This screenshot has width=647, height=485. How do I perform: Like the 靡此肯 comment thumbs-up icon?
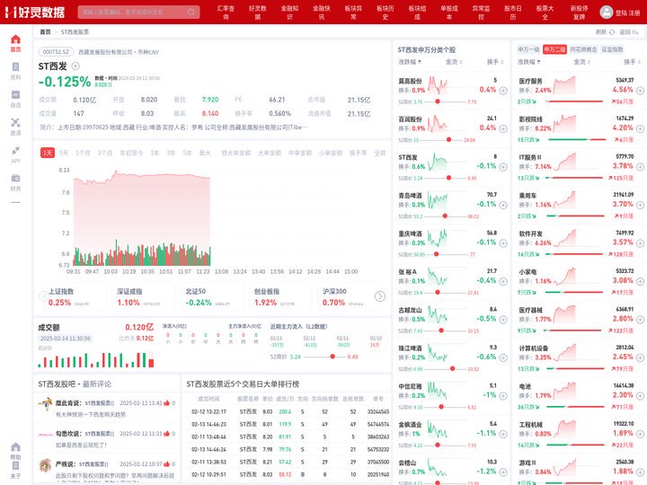pyautogui.click(x=167, y=403)
